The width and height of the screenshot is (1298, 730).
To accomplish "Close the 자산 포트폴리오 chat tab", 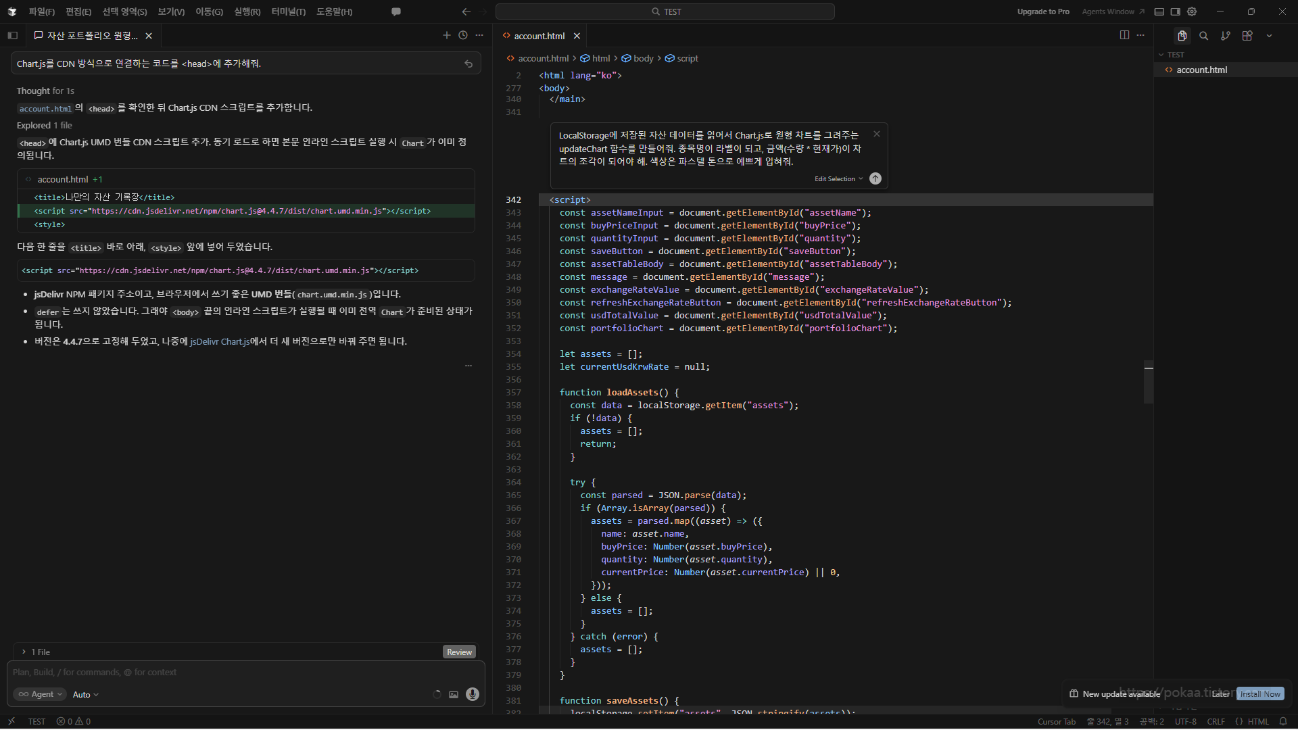I will click(149, 36).
